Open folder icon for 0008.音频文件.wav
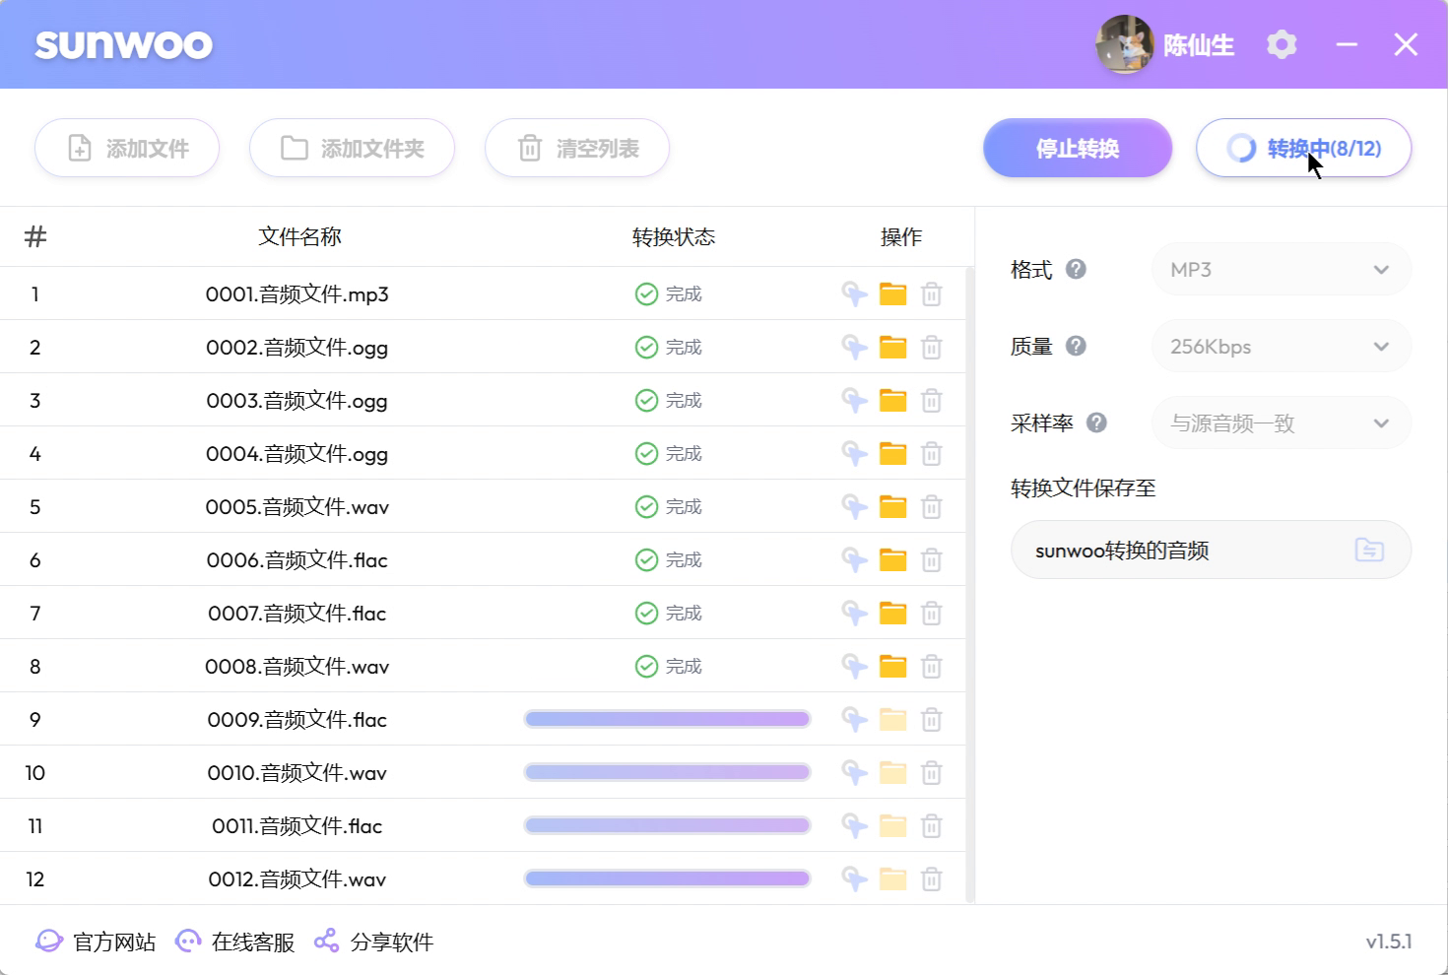 (x=892, y=666)
